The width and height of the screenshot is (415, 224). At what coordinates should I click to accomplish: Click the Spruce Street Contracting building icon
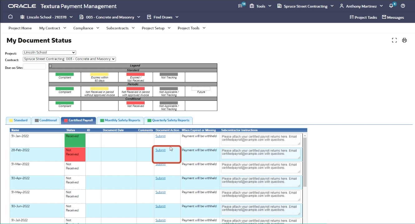(279, 6)
